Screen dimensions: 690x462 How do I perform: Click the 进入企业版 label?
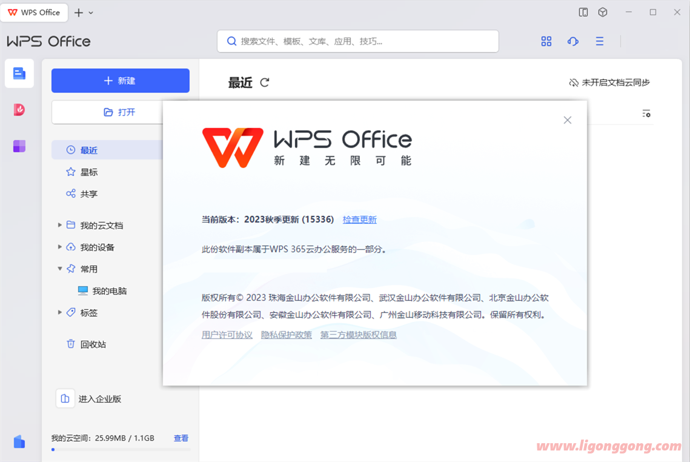pyautogui.click(x=100, y=399)
